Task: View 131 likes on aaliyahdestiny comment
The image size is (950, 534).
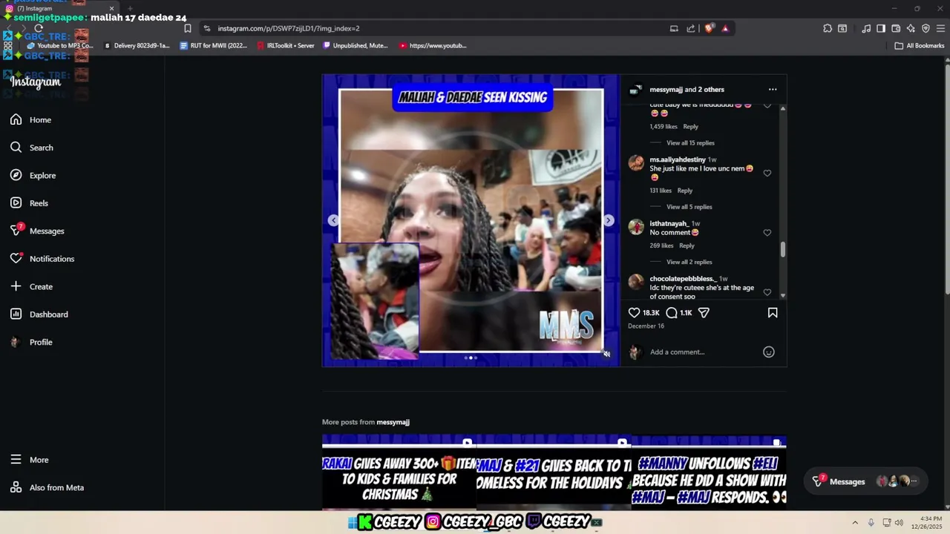Action: 661,191
